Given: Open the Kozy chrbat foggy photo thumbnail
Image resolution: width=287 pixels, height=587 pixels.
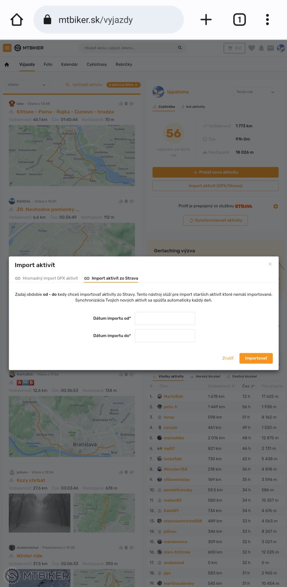Looking at the screenshot, I should click(40, 513).
